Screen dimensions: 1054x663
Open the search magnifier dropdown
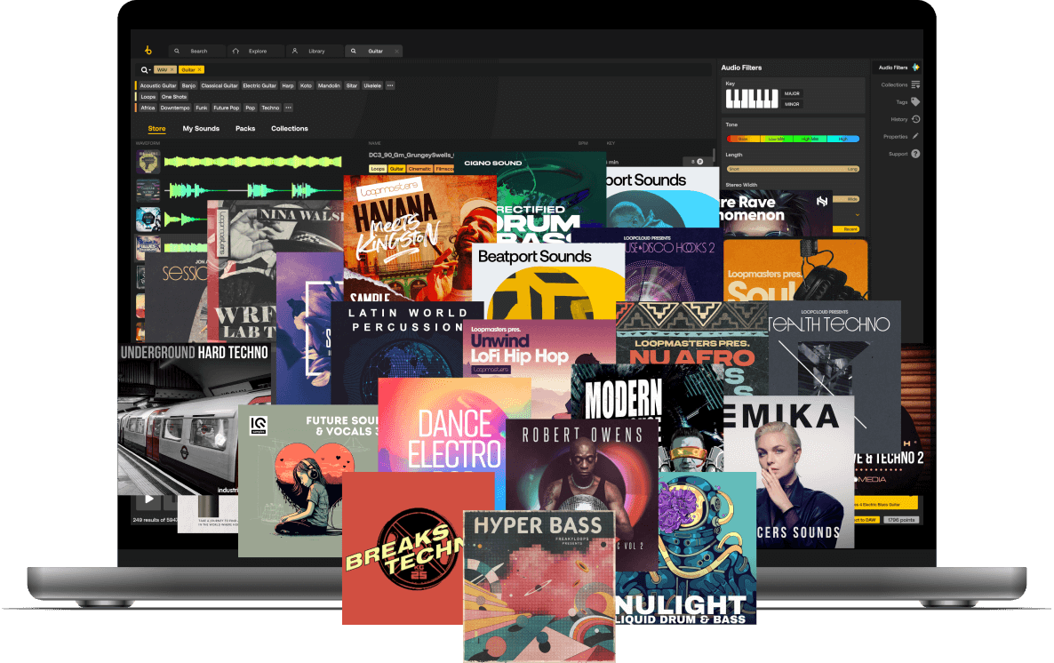(145, 70)
